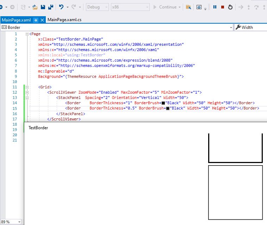Viewport: 267px width, 225px height.
Task: Click the Black color swatch on line 14
Action: (163, 103)
